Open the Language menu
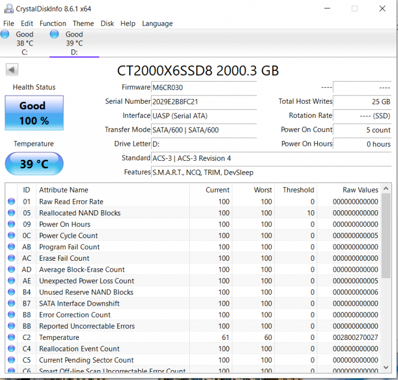This screenshot has height=380, width=398. tap(157, 23)
